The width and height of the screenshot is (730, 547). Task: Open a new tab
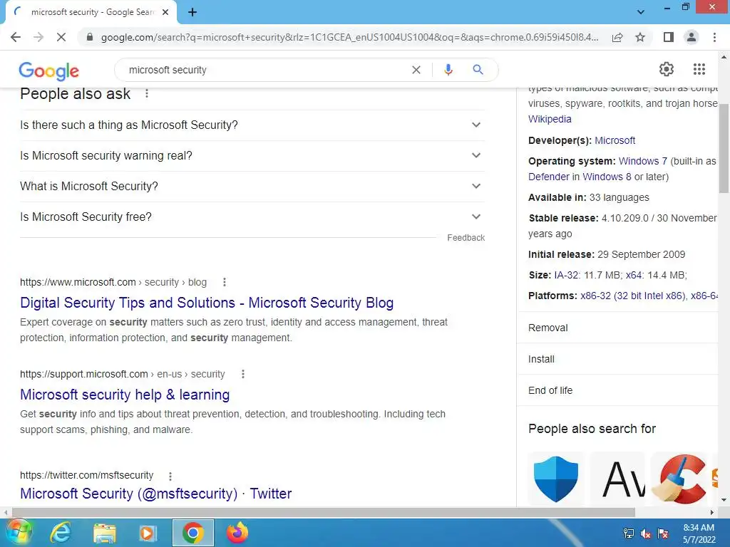(192, 12)
